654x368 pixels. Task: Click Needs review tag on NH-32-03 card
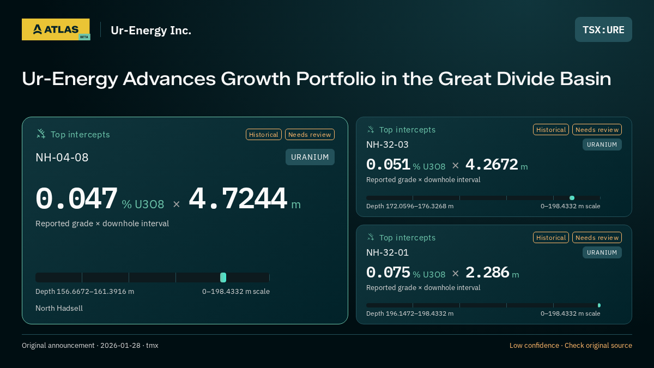coord(597,129)
